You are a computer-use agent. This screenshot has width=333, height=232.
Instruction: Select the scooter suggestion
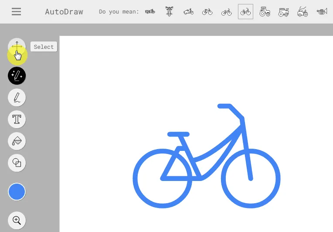(188, 11)
